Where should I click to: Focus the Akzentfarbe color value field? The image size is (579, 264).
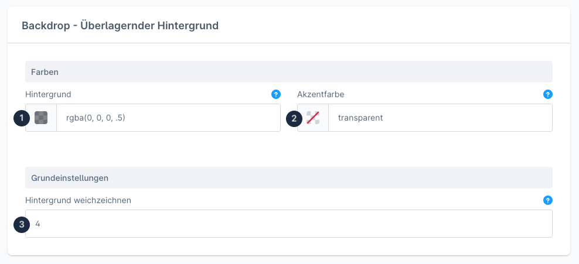point(445,118)
